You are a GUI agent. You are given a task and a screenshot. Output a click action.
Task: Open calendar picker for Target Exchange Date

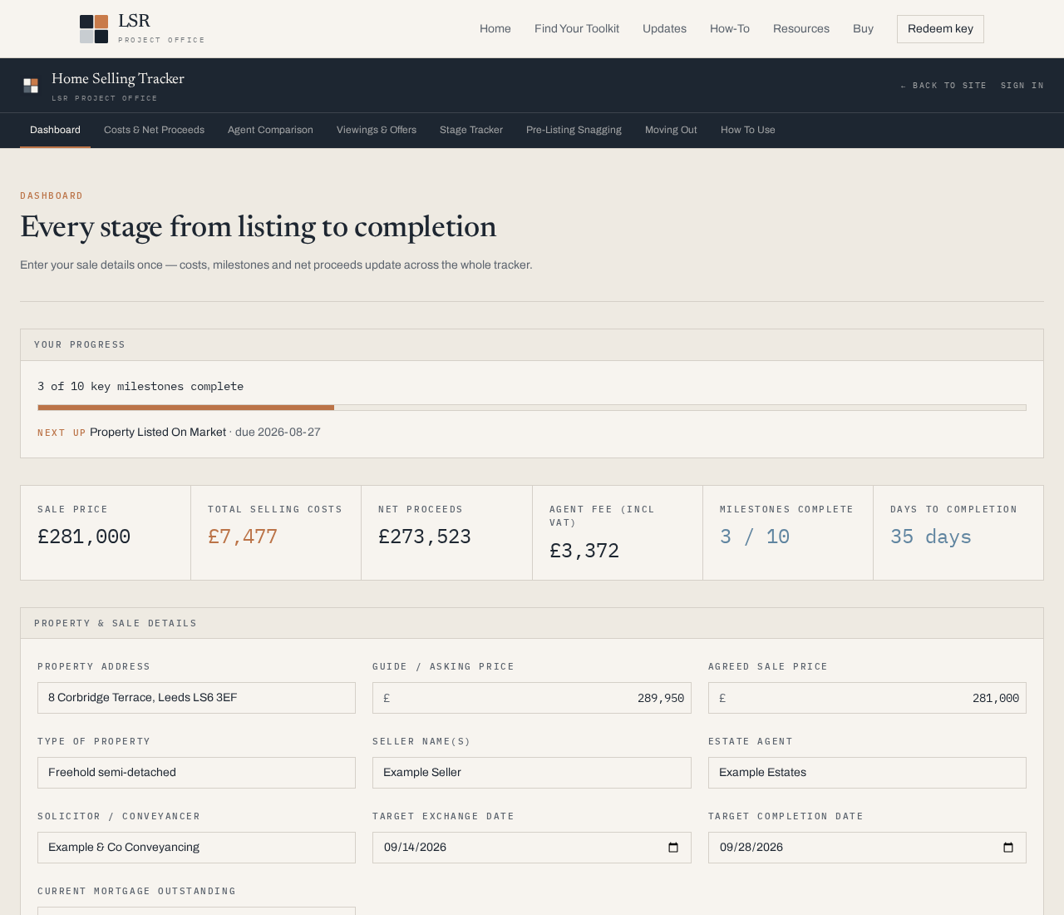click(x=673, y=848)
